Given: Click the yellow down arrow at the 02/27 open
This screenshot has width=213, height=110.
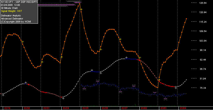Looking at the screenshot, I should (120, 39).
